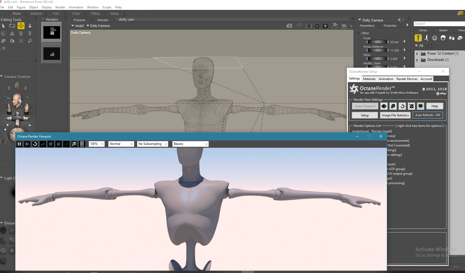The image size is (465, 273).
Task: Click the Library Search input field
Action: (439, 24)
